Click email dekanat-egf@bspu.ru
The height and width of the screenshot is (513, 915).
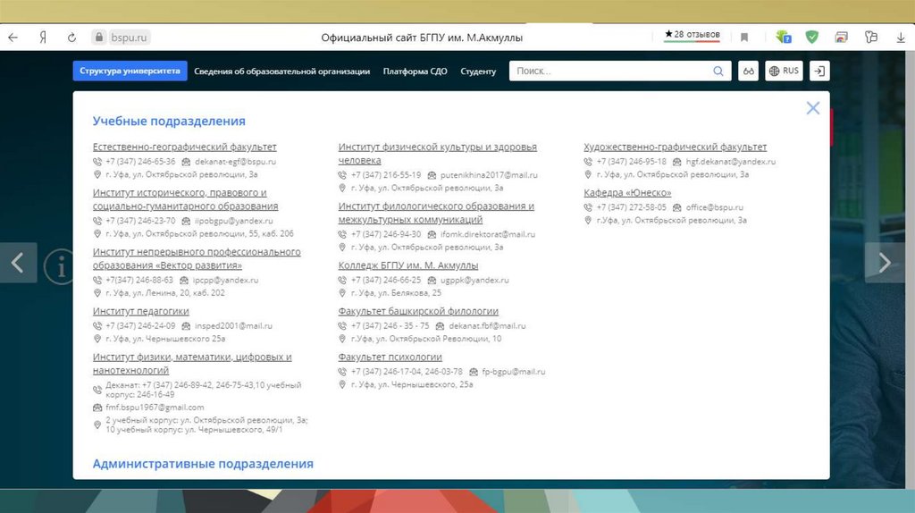[235, 162]
